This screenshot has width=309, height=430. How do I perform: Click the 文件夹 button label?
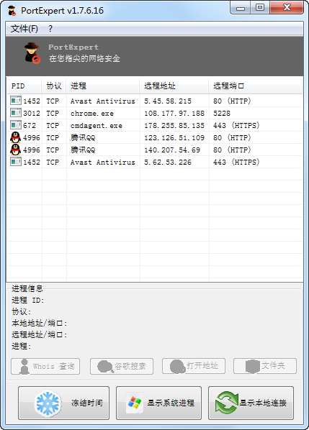point(273,365)
